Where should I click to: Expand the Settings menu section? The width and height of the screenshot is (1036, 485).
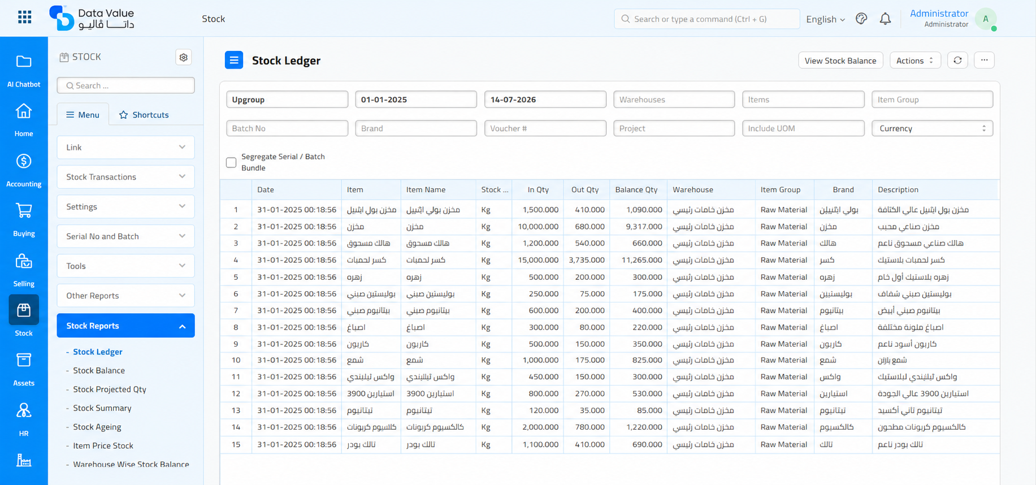(x=125, y=206)
